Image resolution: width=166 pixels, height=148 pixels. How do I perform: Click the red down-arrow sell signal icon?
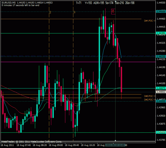point(113,11)
